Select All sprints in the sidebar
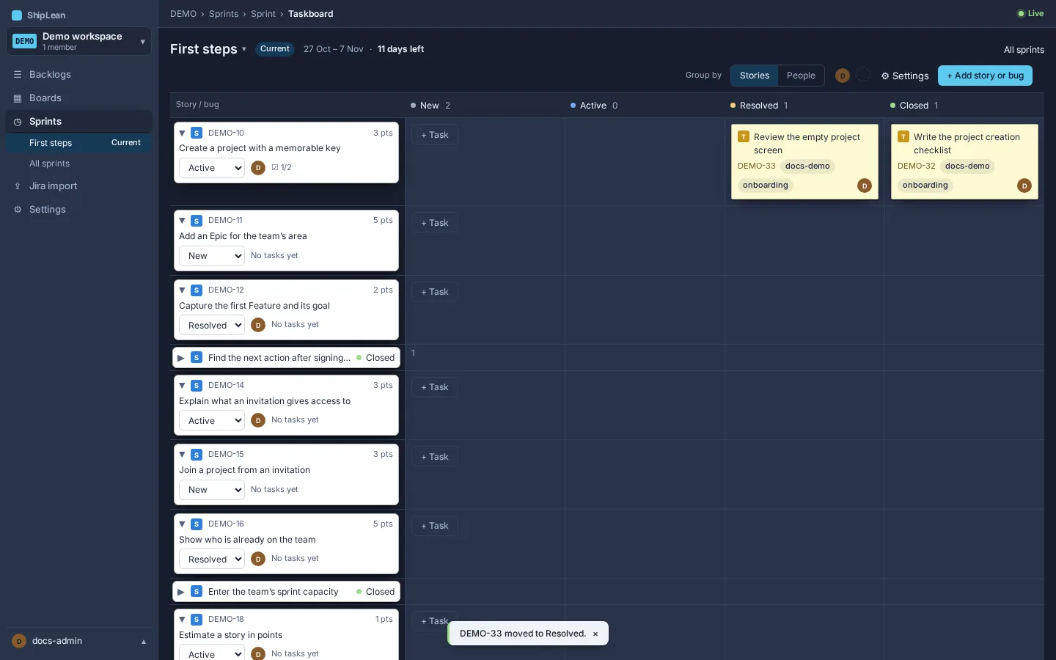 (x=78, y=164)
